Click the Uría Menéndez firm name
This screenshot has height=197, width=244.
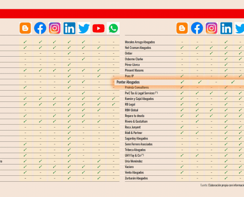coord(134,161)
